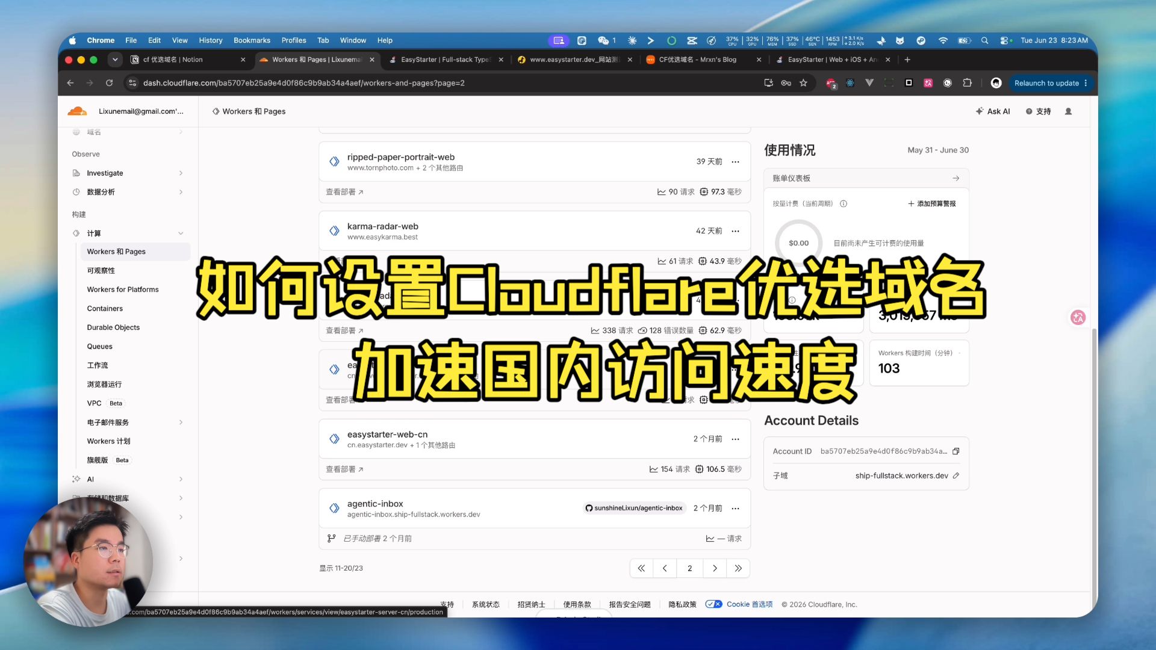This screenshot has height=650, width=1156.
Task: Edit the ship-fullstack.workers.dev subdomain
Action: tap(956, 475)
